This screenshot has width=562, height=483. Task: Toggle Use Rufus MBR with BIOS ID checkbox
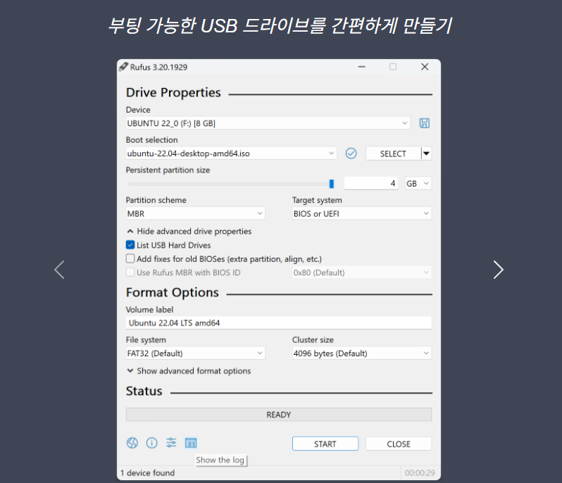[x=130, y=272]
